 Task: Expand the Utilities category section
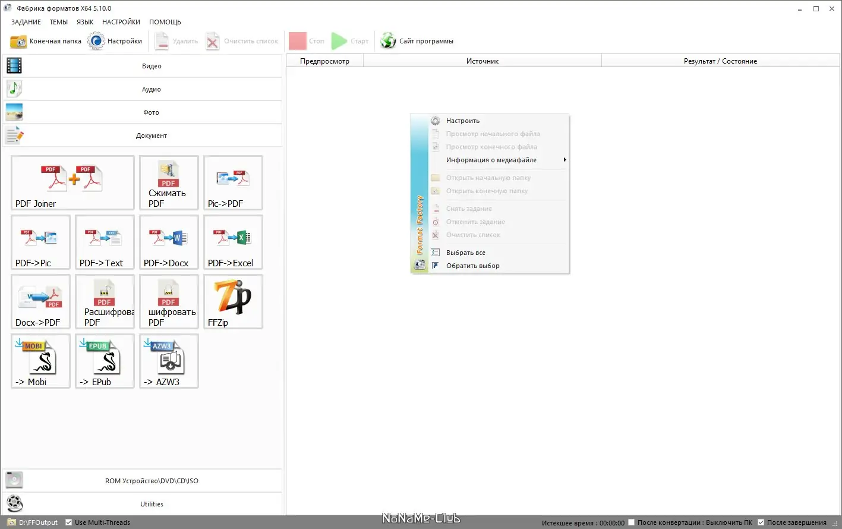(x=143, y=504)
